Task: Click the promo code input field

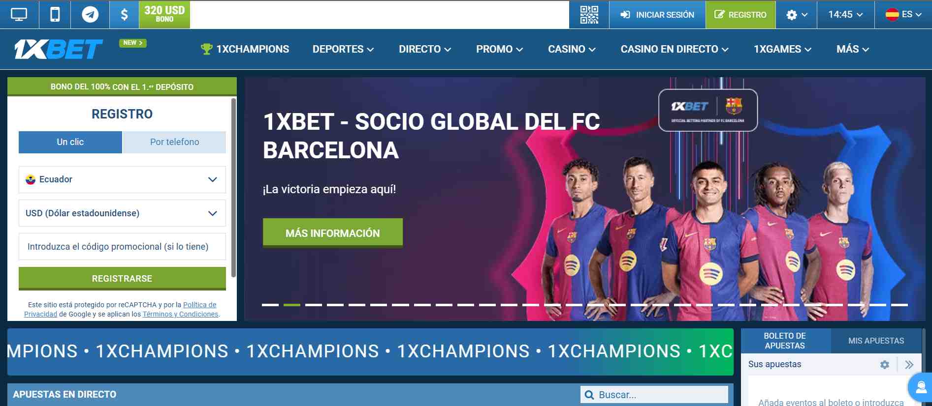Action: coord(122,247)
